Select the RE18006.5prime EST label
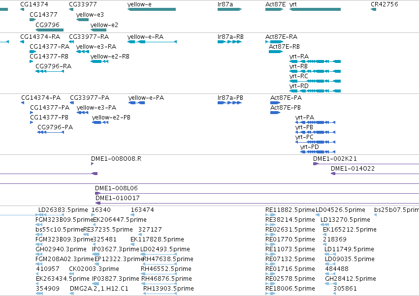This screenshot has height=296, width=419. [x=290, y=289]
